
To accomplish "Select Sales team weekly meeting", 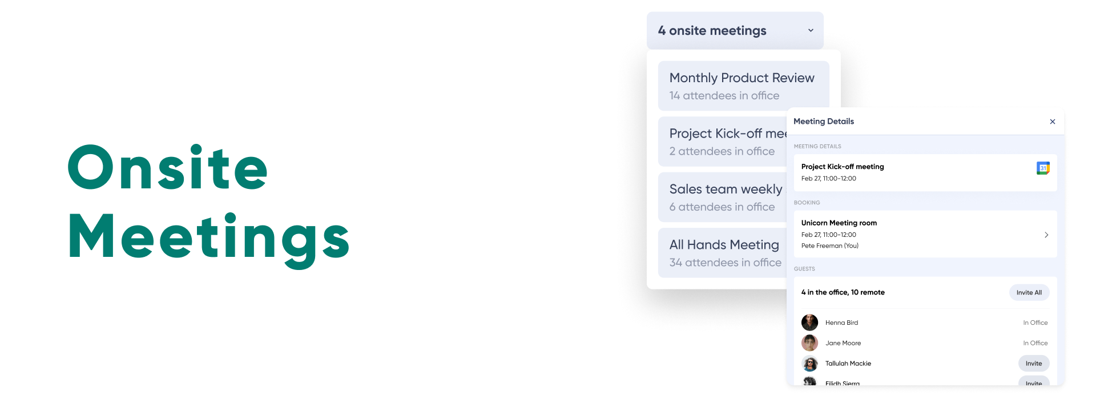I will click(x=723, y=197).
